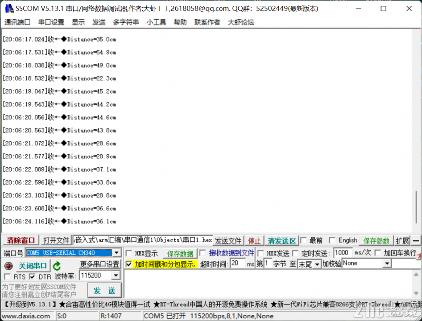Viewport: 422px width, 321px height.
Task: Open the 115200 baud rate dropdown
Action: click(116, 275)
